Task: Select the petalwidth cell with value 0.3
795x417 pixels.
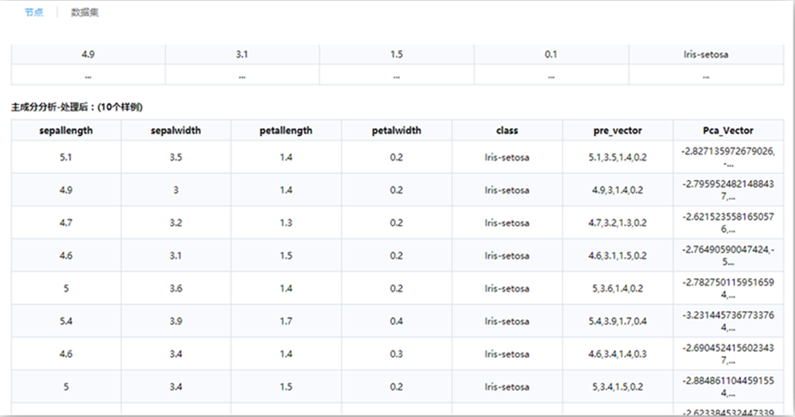Action: pyautogui.click(x=397, y=353)
